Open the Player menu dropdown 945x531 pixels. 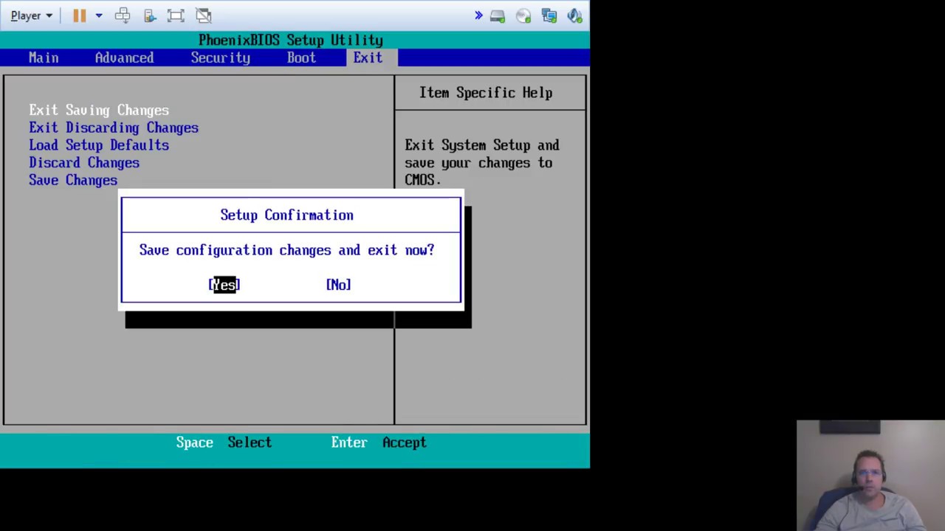pyautogui.click(x=31, y=15)
